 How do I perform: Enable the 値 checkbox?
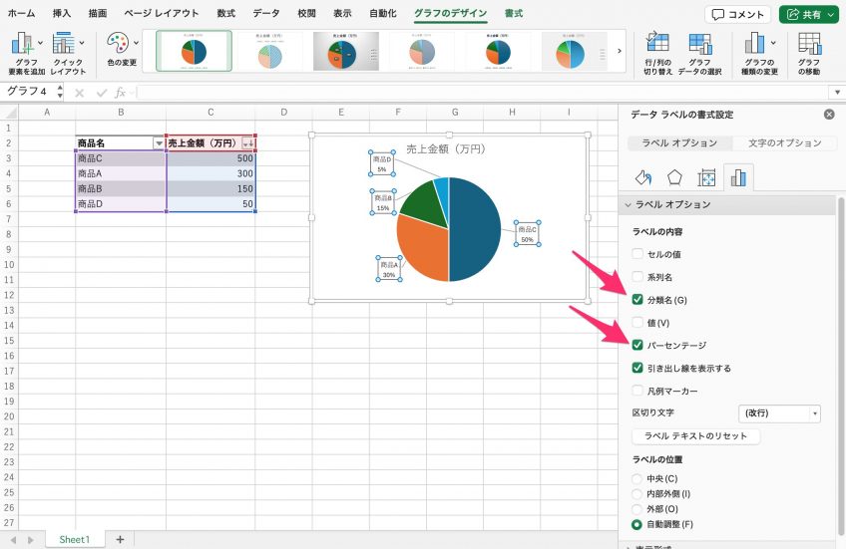pos(637,323)
